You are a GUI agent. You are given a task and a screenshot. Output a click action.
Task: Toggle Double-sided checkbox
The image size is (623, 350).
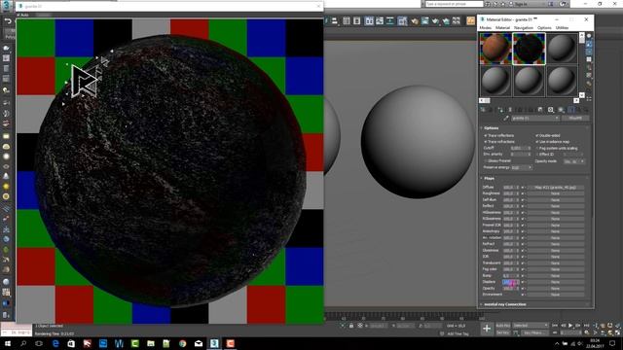point(537,136)
